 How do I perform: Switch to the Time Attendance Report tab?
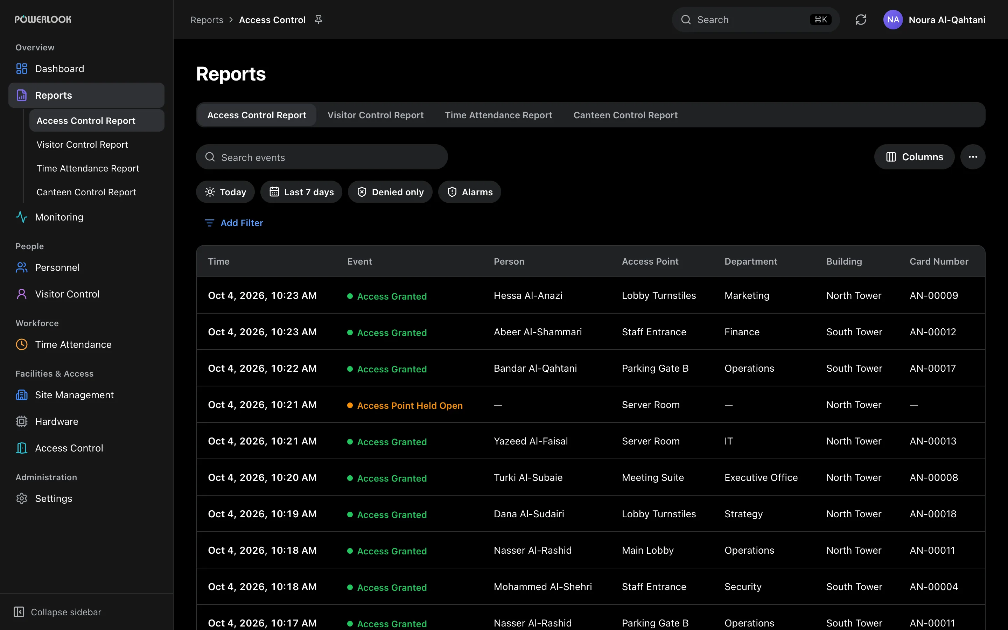click(498, 115)
